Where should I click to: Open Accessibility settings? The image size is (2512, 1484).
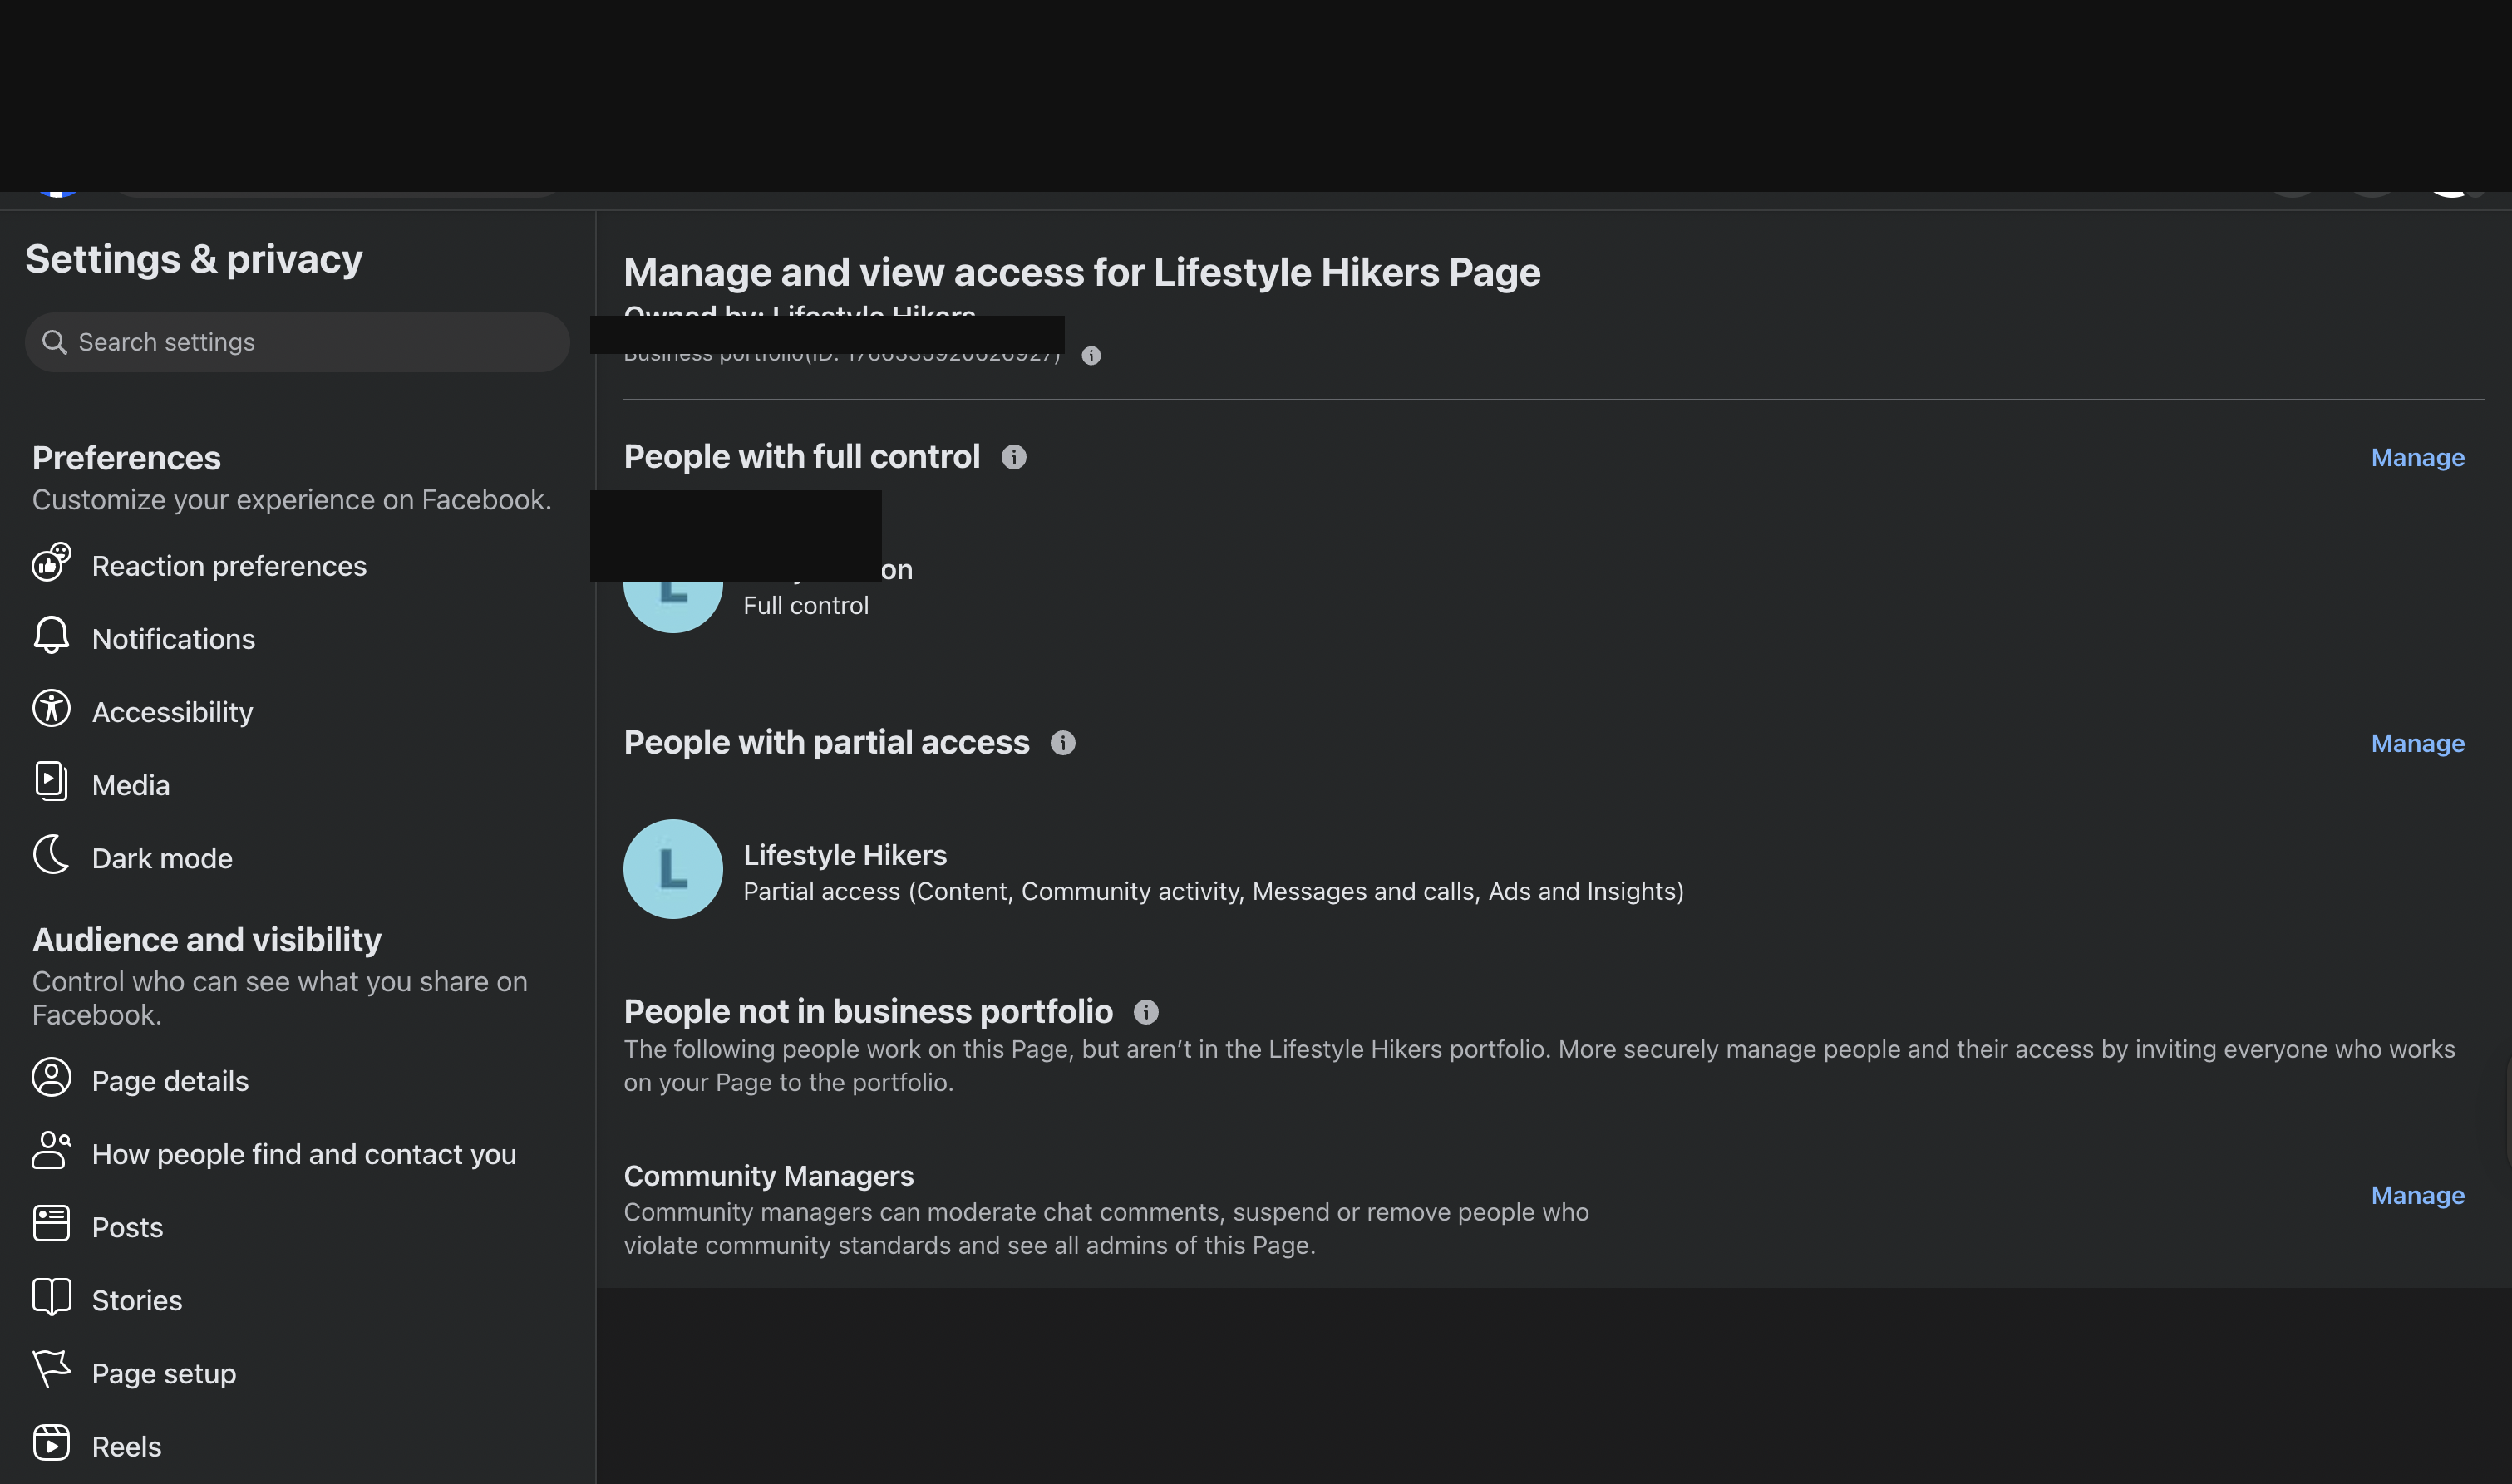click(x=172, y=711)
